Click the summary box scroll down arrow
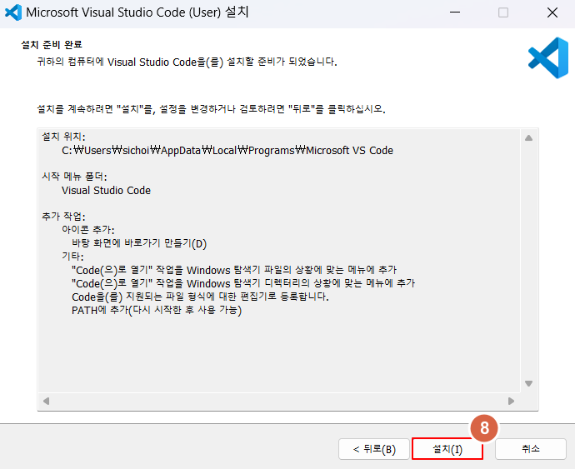Viewport: 575px width, 469px height. tap(528, 383)
